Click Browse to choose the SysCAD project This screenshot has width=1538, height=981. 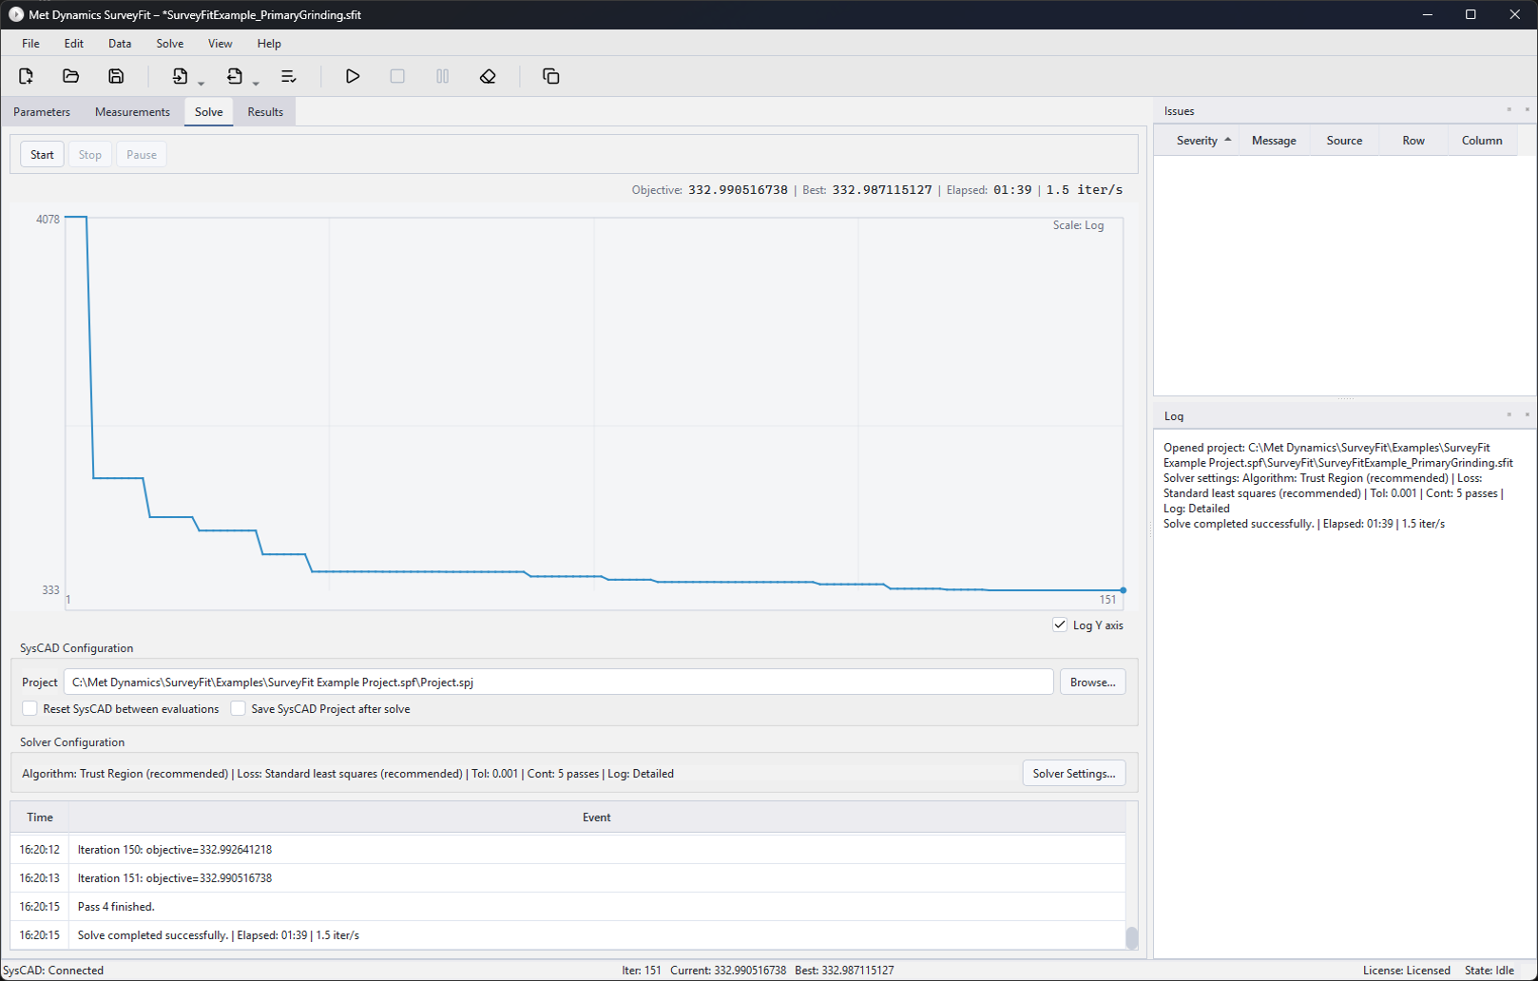click(x=1092, y=683)
